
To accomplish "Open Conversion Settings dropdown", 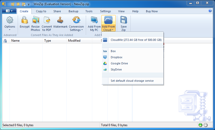I will (x=76, y=23).
